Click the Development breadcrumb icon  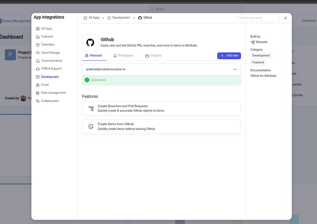coord(109,18)
